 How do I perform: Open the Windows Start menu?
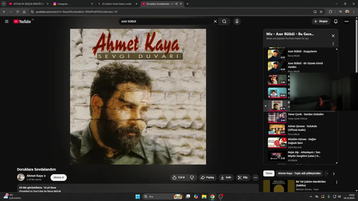click(138, 197)
